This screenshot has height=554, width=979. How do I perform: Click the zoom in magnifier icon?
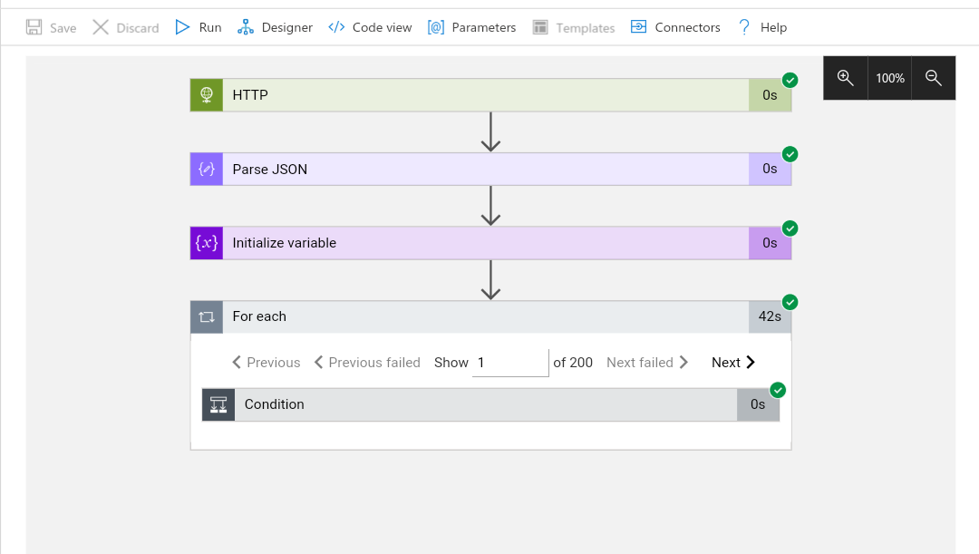[845, 78]
